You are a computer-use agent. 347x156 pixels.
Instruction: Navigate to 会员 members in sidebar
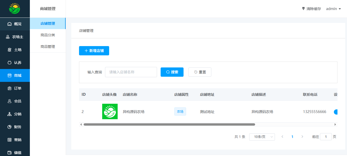pos(15,101)
